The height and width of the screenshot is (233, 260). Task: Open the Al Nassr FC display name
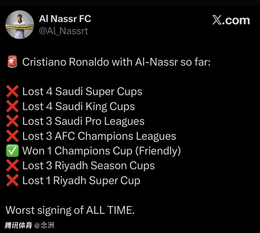pyautogui.click(x=65, y=19)
